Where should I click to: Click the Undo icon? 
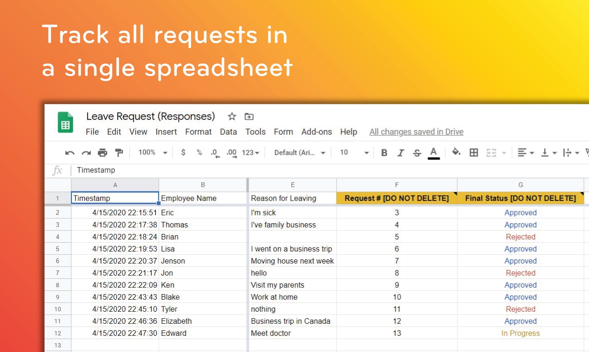tap(70, 153)
